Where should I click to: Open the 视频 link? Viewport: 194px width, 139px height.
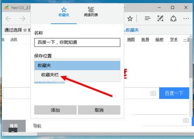(x=145, y=39)
